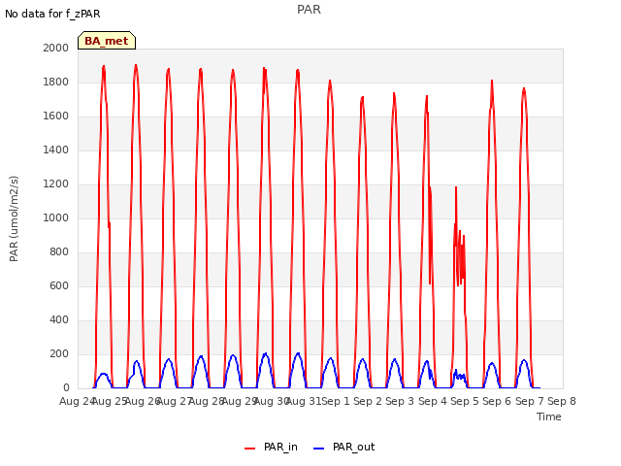Image resolution: width=621 pixels, height=466 pixels.
Task: Click the Sep 5 x-axis tick label
Action: (x=465, y=401)
